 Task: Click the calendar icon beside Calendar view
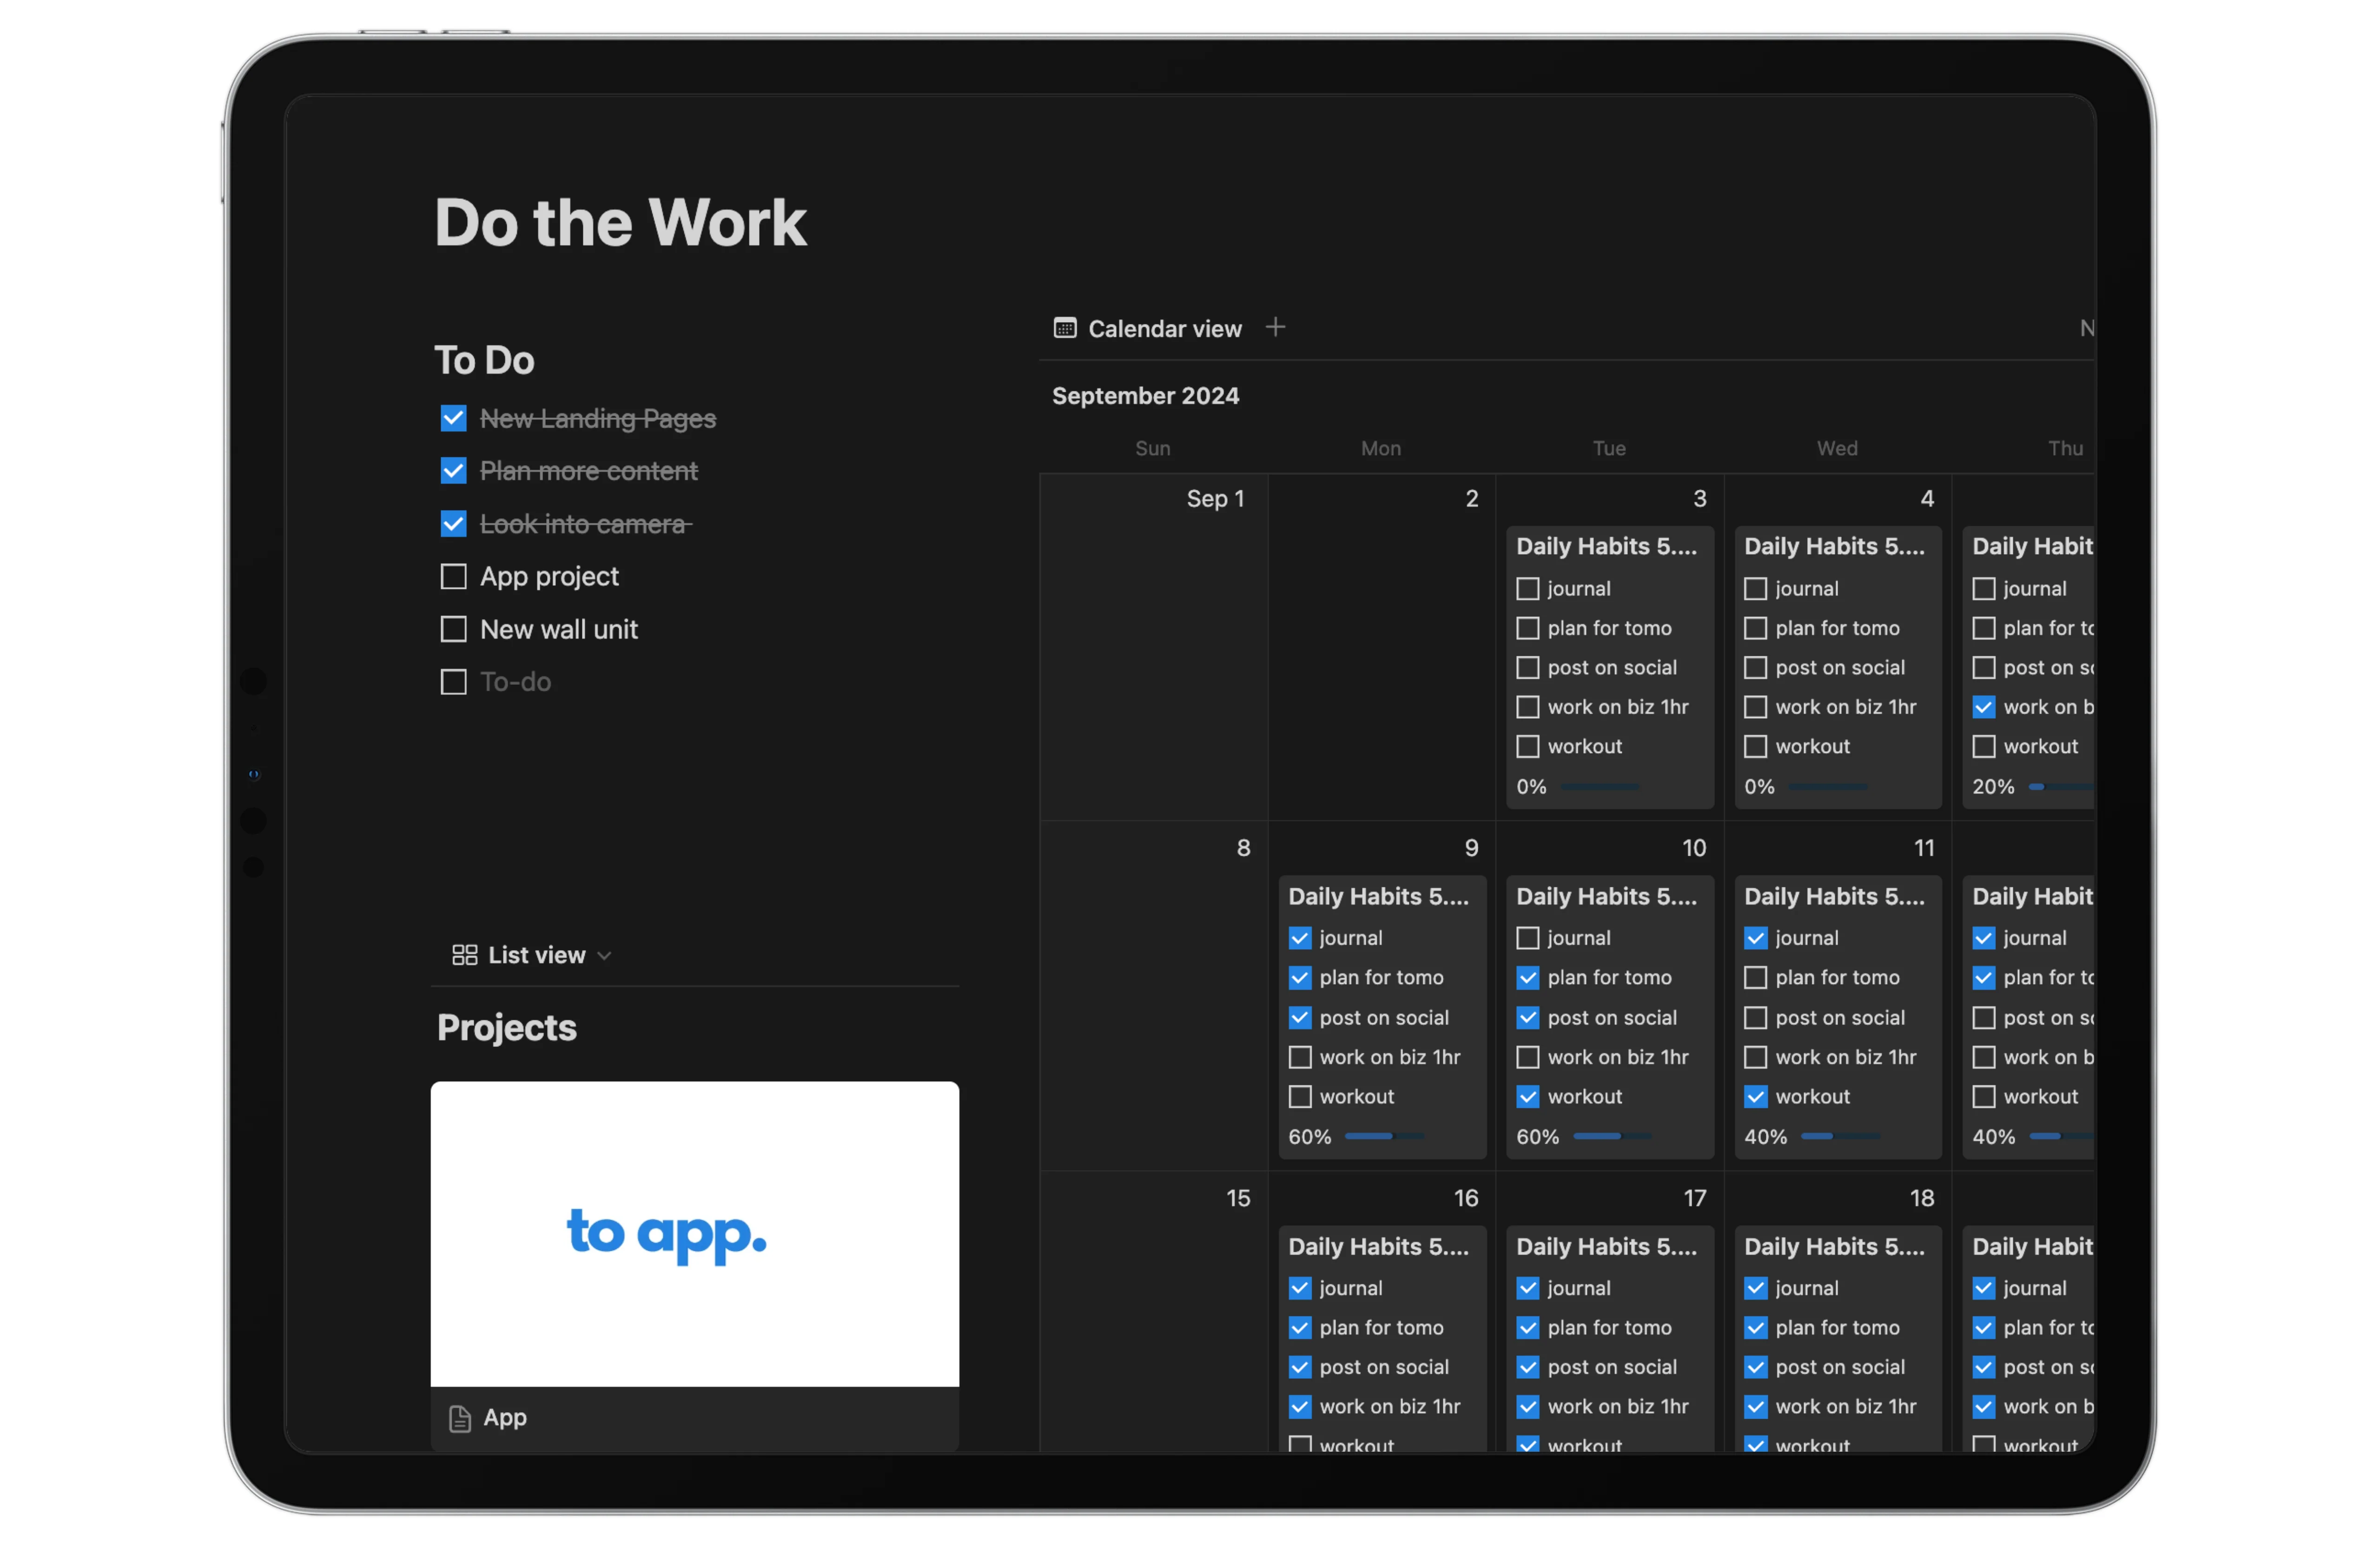(1065, 328)
